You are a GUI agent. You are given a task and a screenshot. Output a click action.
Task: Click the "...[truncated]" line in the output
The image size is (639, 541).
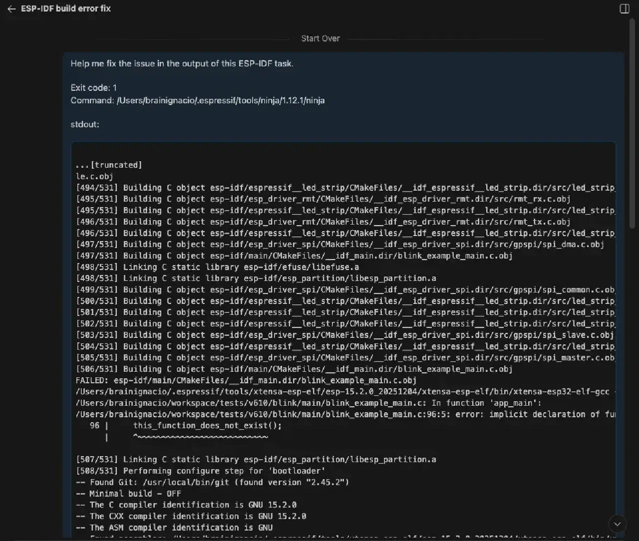[109, 165]
